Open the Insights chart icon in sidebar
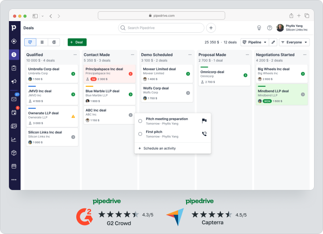Viewport: 323px width, 234px height. click(14, 140)
